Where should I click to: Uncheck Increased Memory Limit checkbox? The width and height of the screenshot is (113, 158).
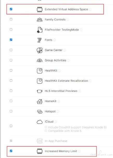pos(11,151)
